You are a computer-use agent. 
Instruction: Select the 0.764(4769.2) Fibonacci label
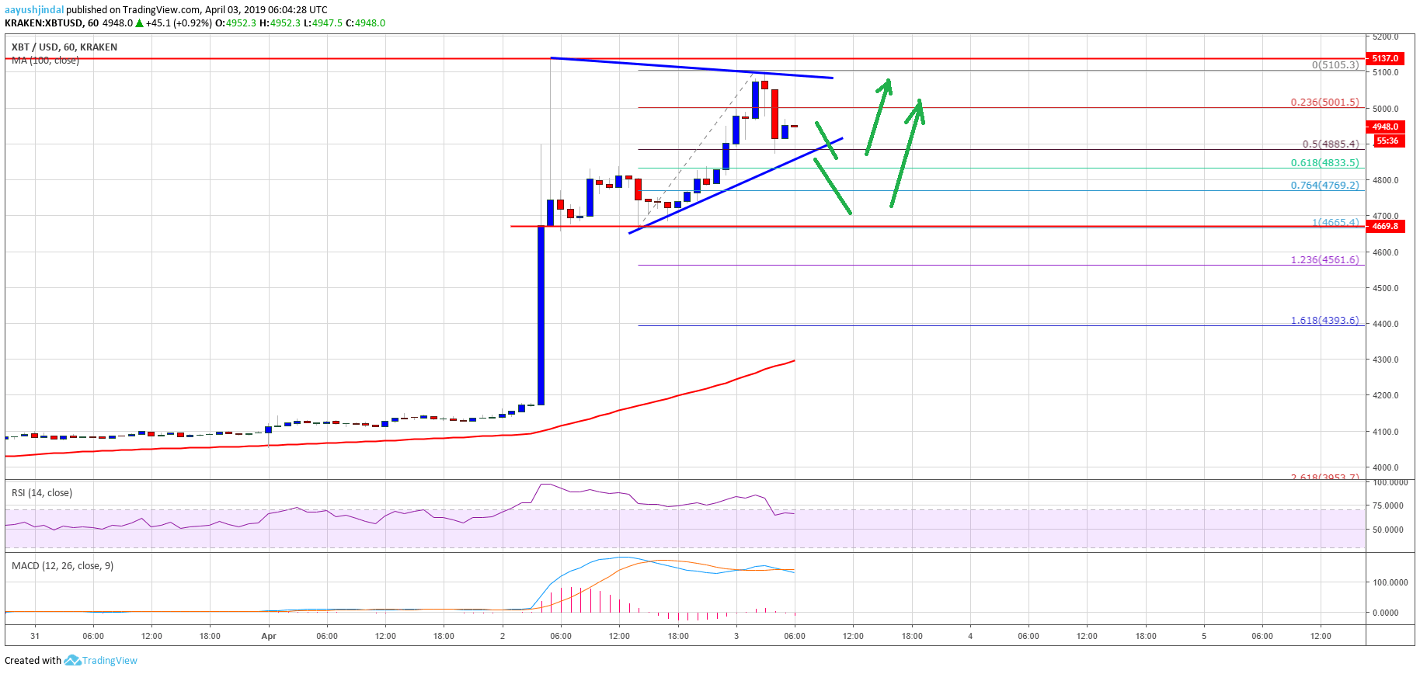pos(1325,186)
